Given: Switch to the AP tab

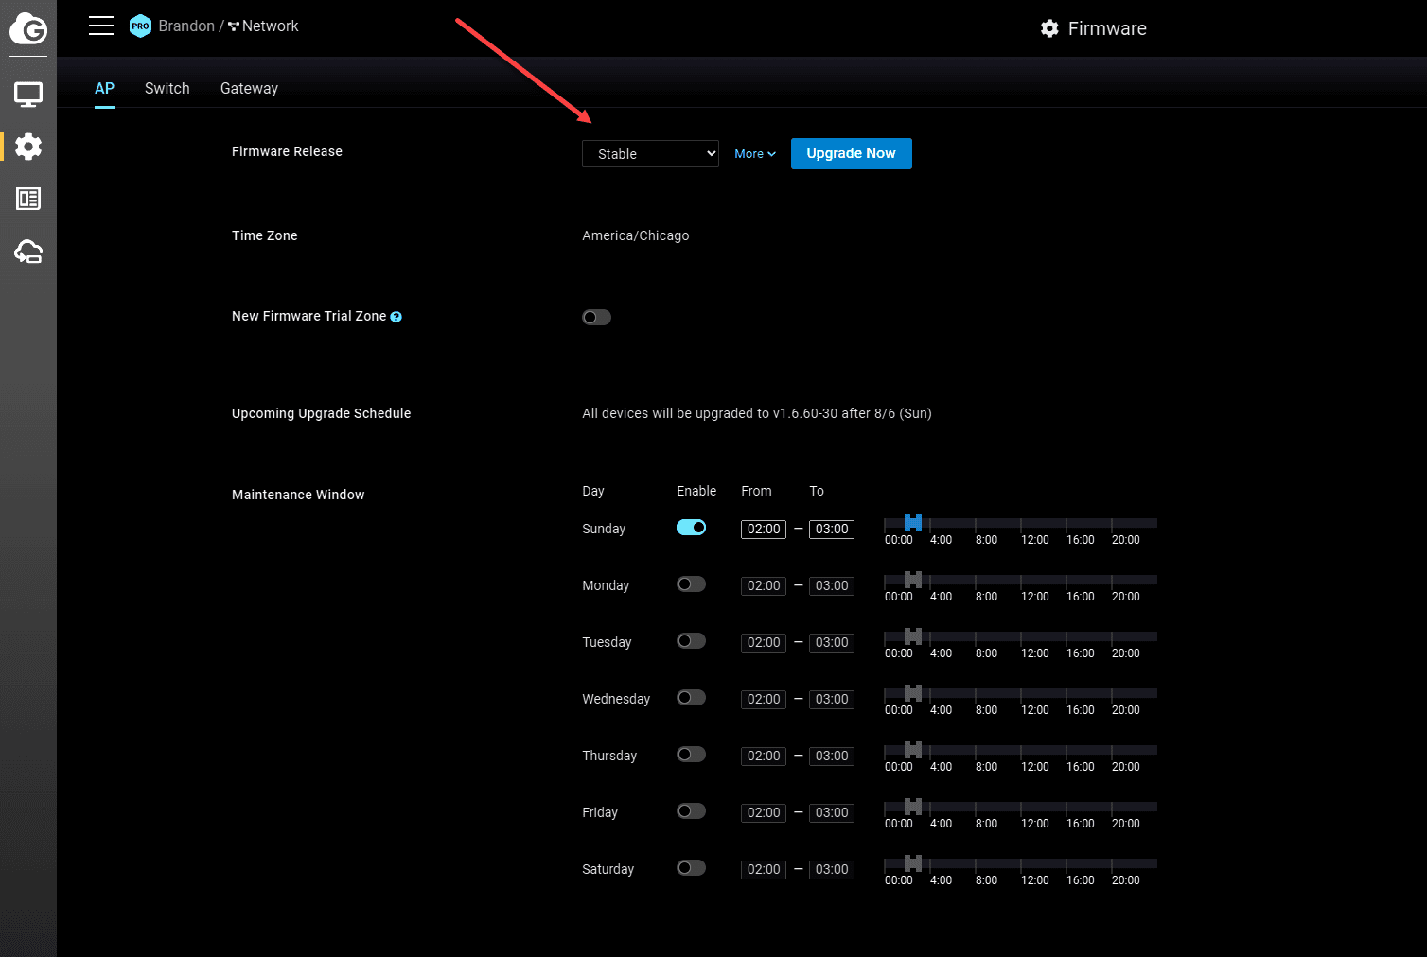Looking at the screenshot, I should coord(104,88).
